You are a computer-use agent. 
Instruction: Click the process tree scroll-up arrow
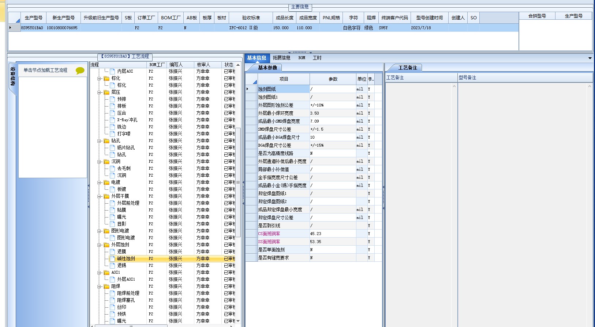click(x=238, y=65)
